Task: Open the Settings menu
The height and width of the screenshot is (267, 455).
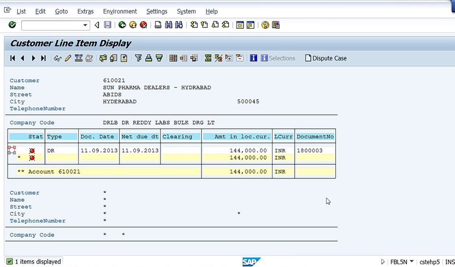Action: [x=157, y=11]
